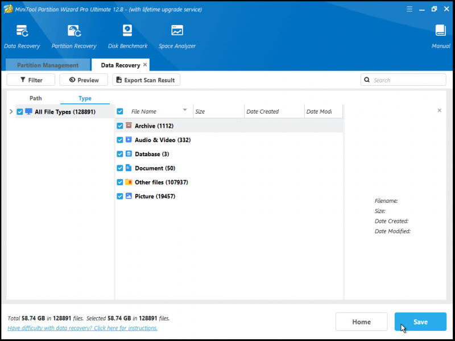Expand the All File Types tree node
The image size is (455, 341).
[x=11, y=111]
